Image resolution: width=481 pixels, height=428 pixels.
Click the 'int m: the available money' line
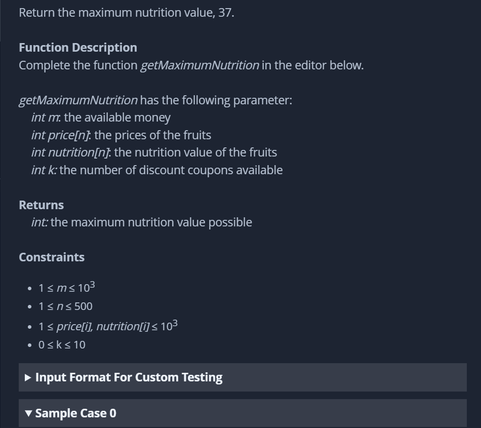(x=101, y=118)
